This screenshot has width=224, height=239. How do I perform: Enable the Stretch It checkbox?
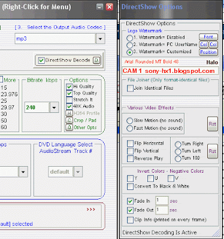(x=69, y=100)
